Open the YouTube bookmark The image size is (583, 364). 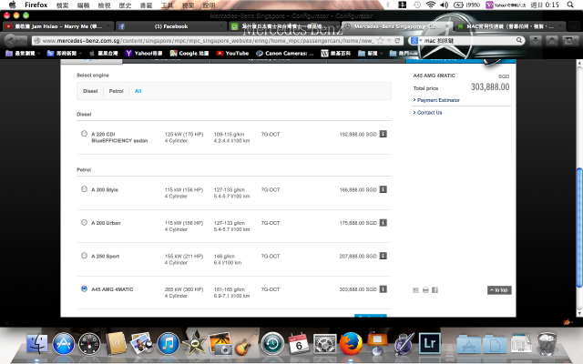pos(233,53)
